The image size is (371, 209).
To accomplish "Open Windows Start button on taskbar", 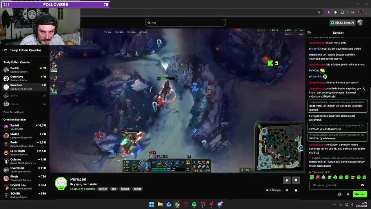I will click(152, 204).
